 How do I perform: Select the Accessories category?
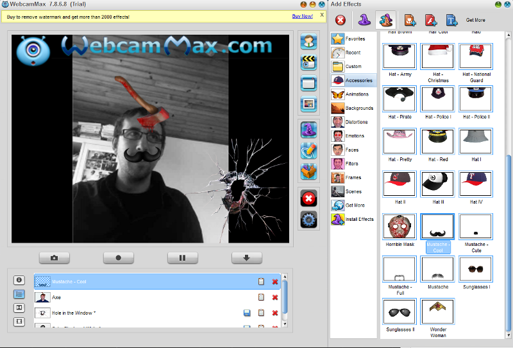[x=353, y=80]
